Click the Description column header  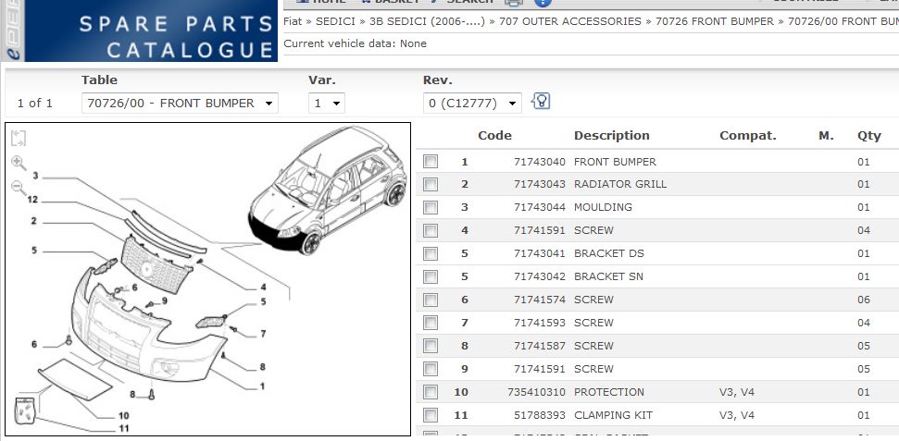pyautogui.click(x=612, y=136)
